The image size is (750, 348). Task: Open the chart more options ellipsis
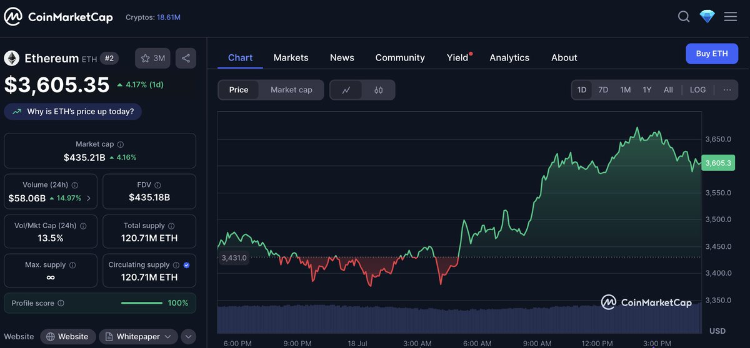point(727,90)
